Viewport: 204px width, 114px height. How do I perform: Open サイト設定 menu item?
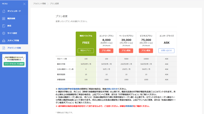[x=14, y=33]
